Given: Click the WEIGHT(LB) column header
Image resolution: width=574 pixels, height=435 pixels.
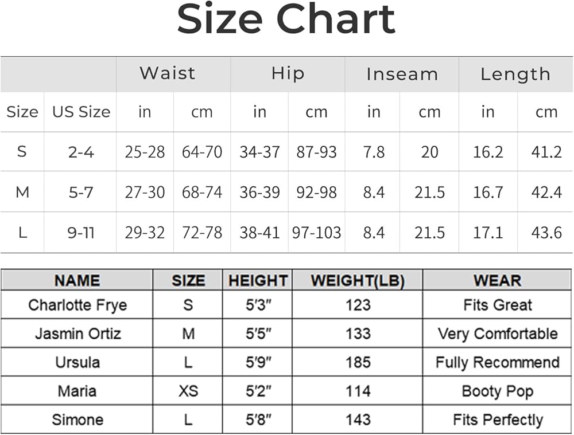Looking at the screenshot, I should (x=357, y=281).
